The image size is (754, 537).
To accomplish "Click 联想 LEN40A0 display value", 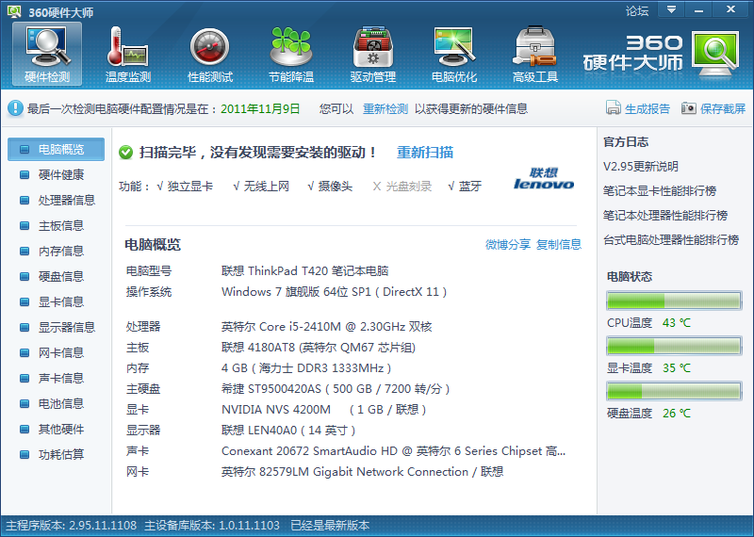I will 288,431.
